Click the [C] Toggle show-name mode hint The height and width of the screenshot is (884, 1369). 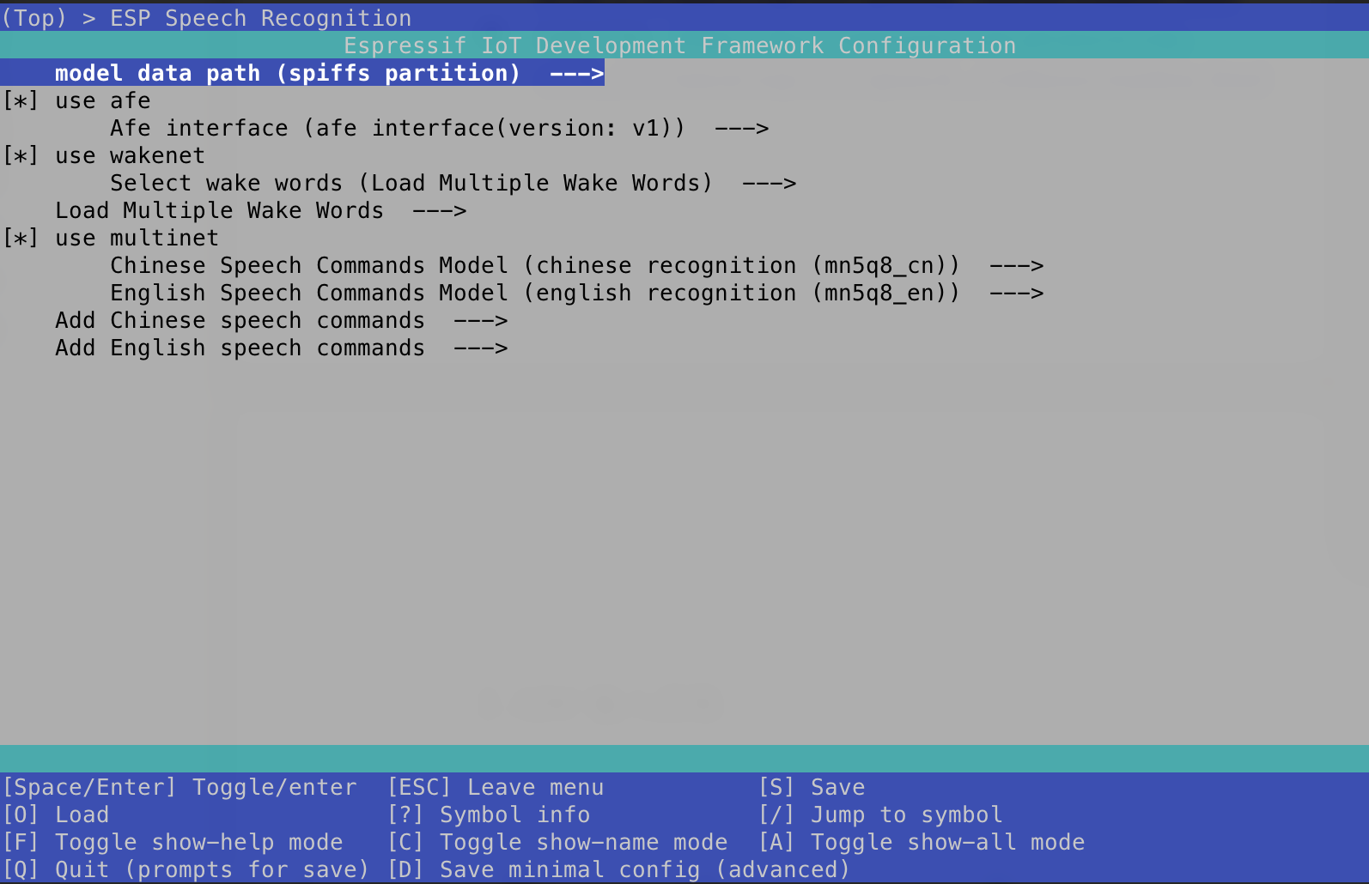[x=557, y=842]
